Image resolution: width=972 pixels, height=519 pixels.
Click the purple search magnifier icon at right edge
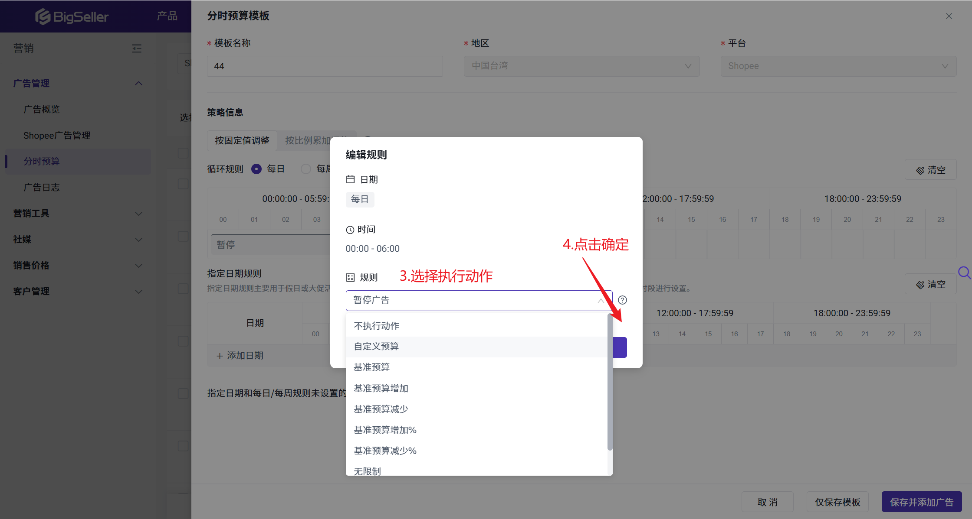pos(964,272)
